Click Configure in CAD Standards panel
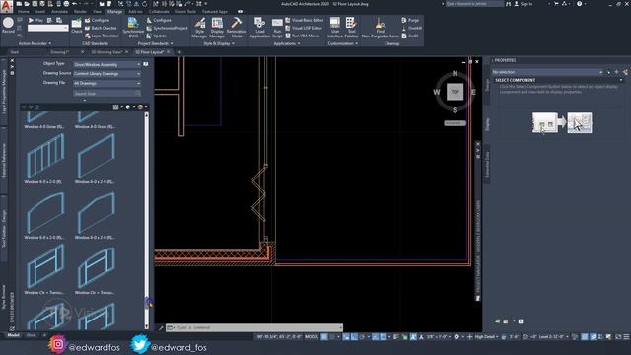The height and width of the screenshot is (355, 631). point(97,20)
